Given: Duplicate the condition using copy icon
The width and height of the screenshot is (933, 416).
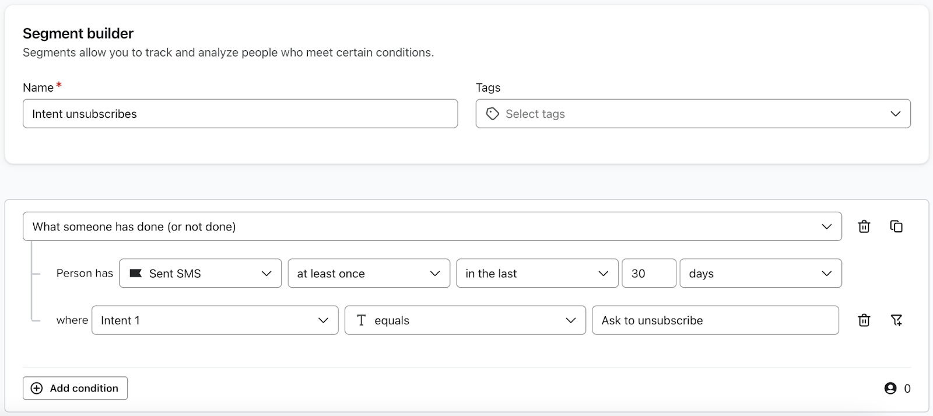Looking at the screenshot, I should [x=896, y=226].
